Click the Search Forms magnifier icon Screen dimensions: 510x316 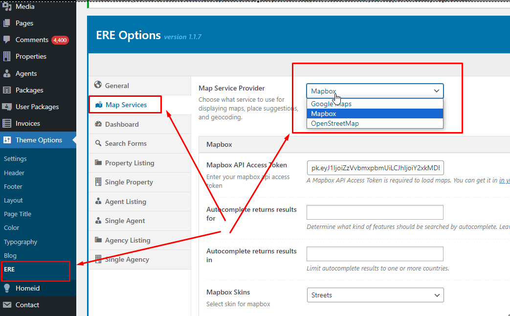coord(98,143)
